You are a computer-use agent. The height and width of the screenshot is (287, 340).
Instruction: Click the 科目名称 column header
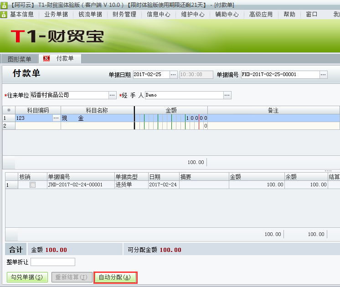[x=98, y=110]
